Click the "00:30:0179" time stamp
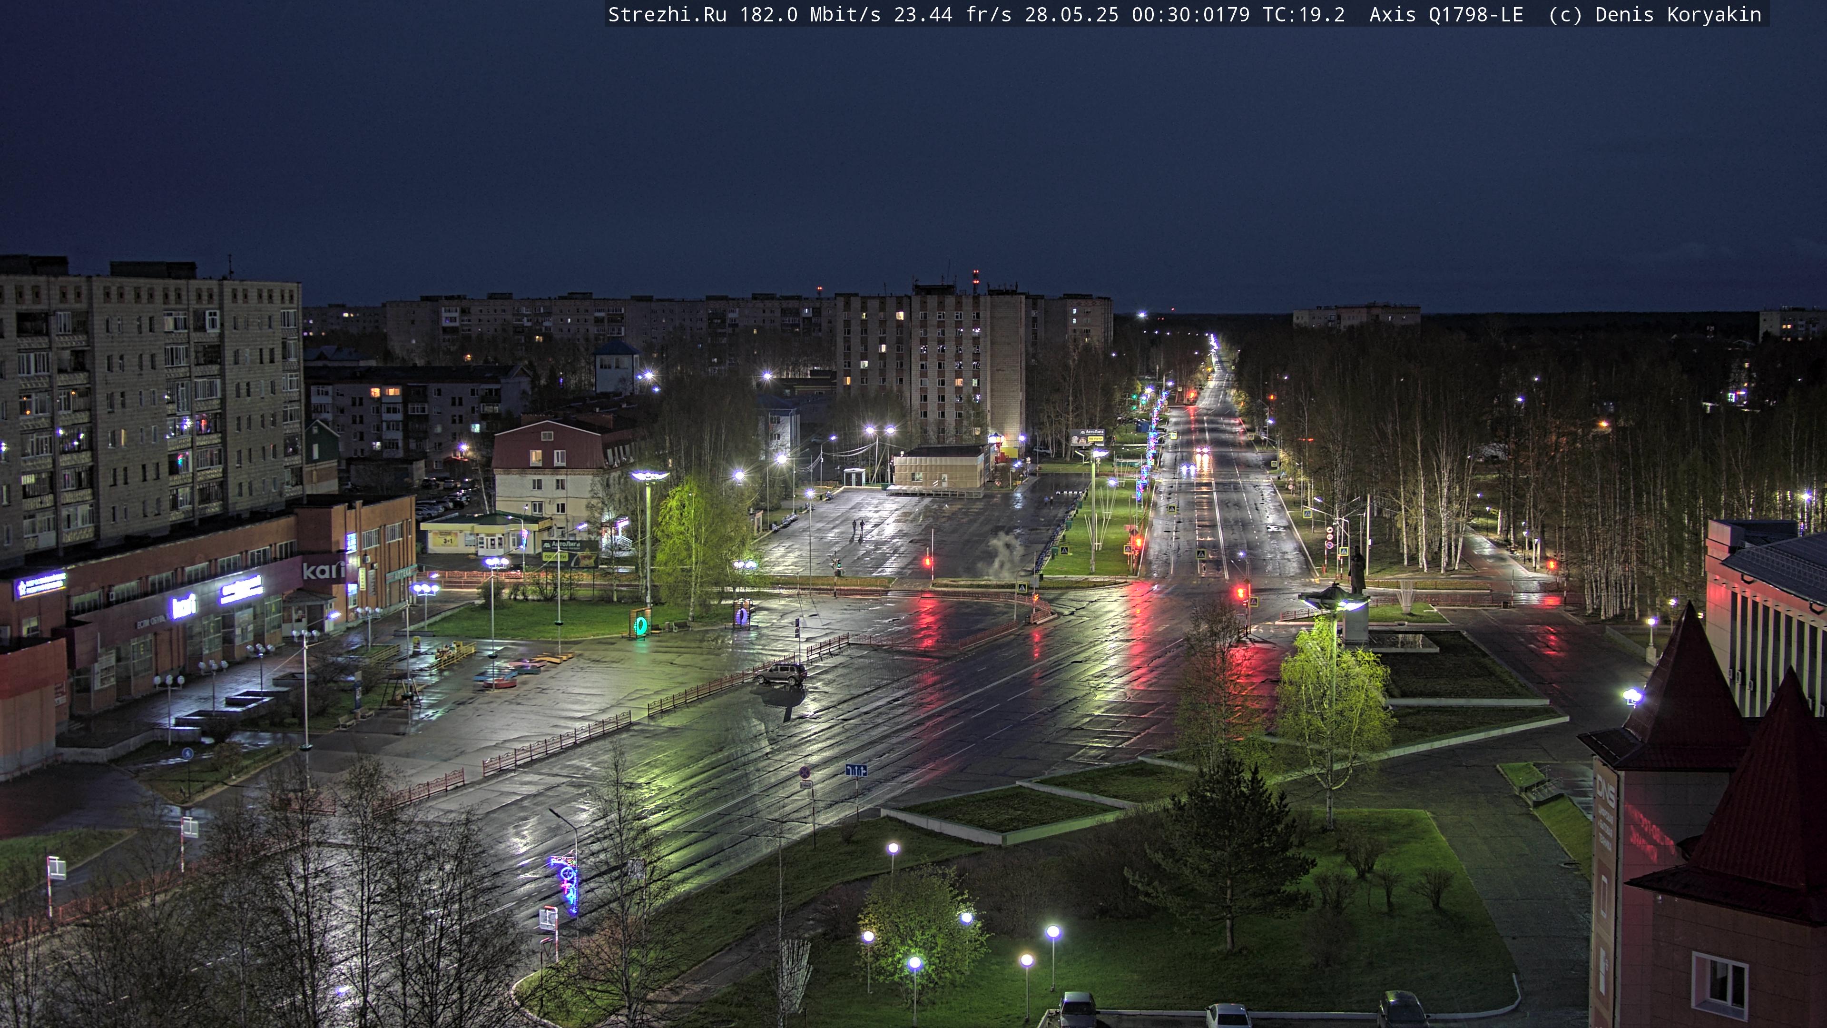Viewport: 1827px width, 1028px height. coord(1191,15)
